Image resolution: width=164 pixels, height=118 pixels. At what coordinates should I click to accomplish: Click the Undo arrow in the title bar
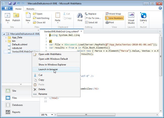click(x=18, y=4)
